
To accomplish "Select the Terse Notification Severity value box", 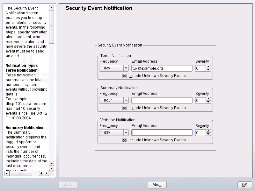I will point(201,68).
